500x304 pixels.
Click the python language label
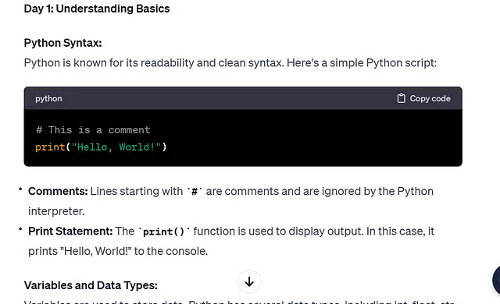(48, 98)
